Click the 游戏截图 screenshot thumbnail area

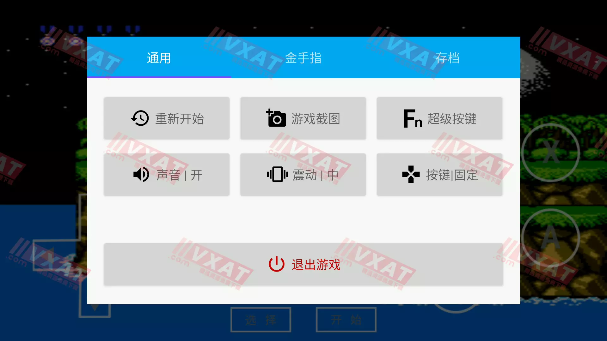(303, 118)
